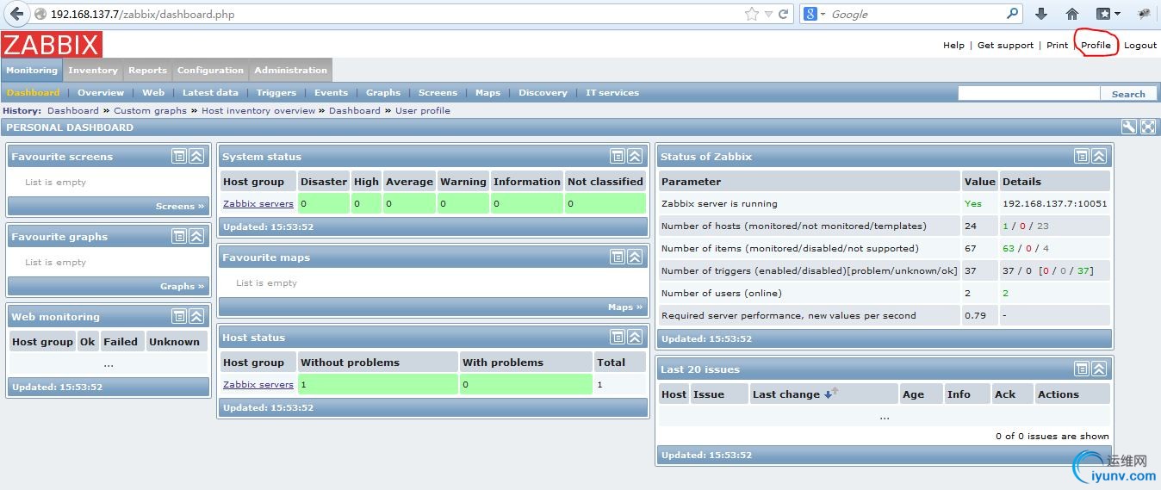1161x490 pixels.
Task: Open Host inventory overview history link
Action: pyautogui.click(x=258, y=111)
